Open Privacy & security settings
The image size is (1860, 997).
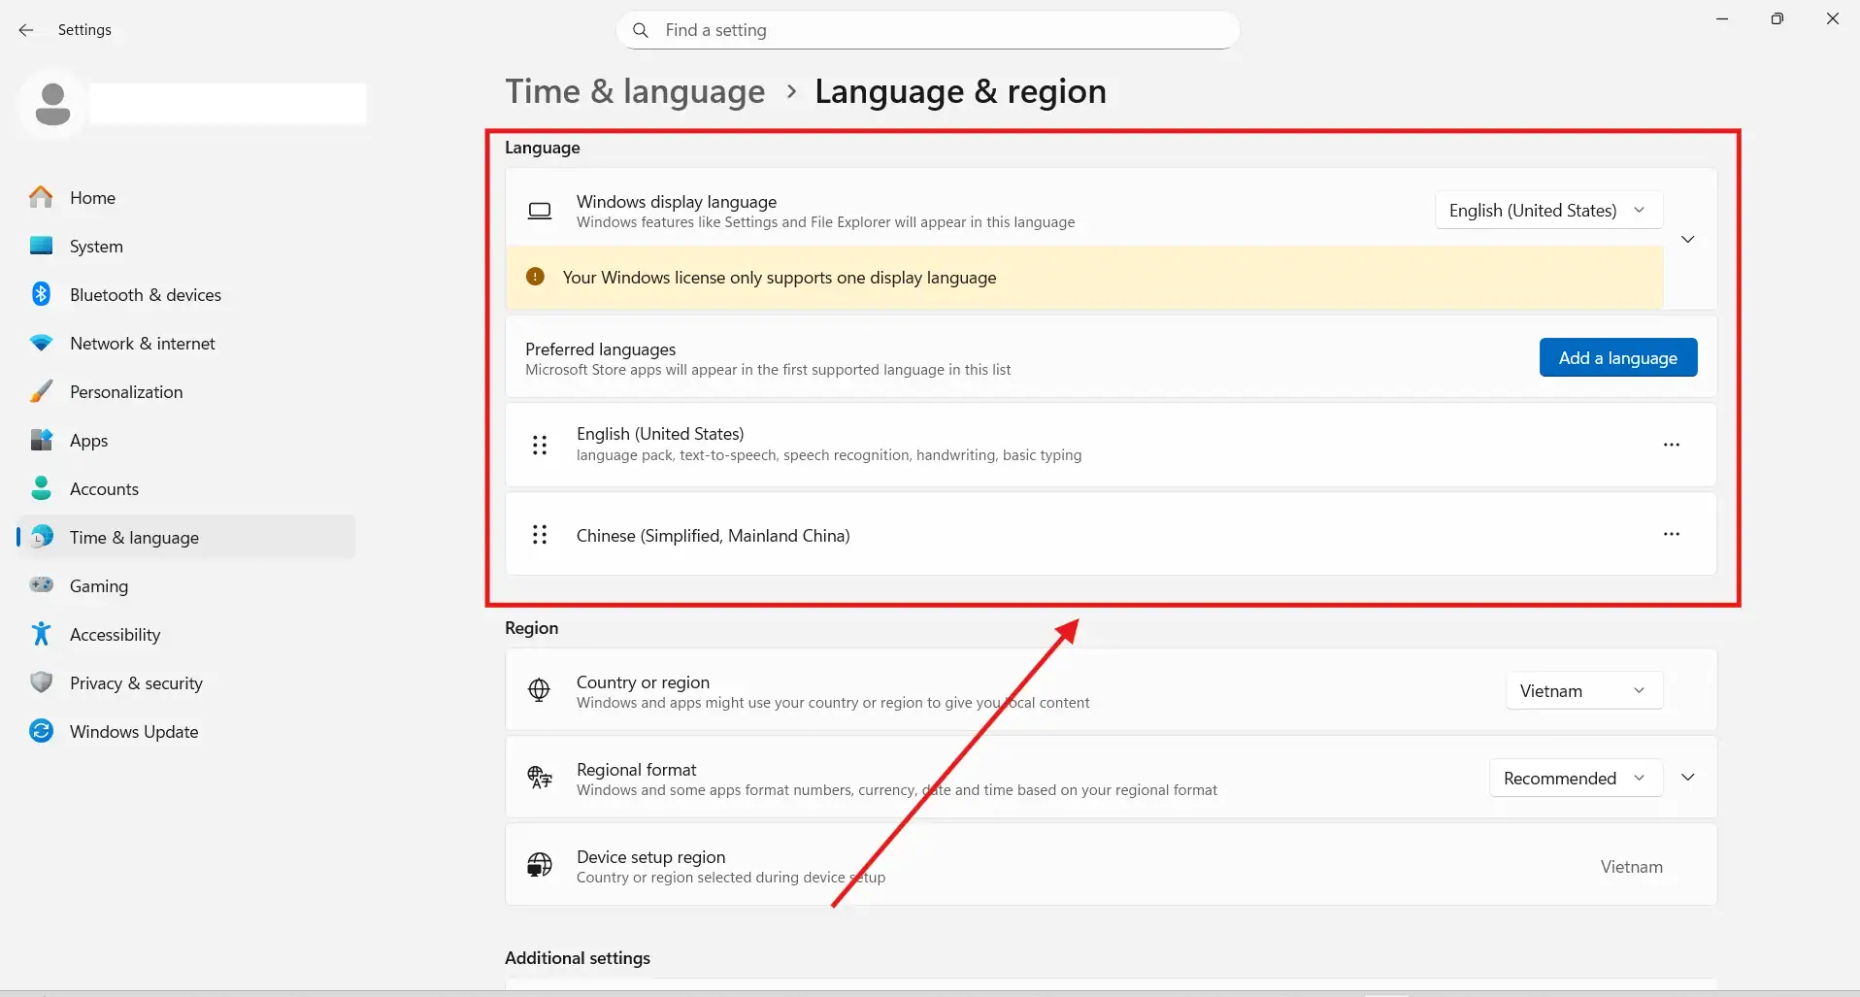pyautogui.click(x=136, y=683)
